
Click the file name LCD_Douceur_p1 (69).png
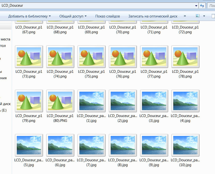pyautogui.click(x=91, y=30)
